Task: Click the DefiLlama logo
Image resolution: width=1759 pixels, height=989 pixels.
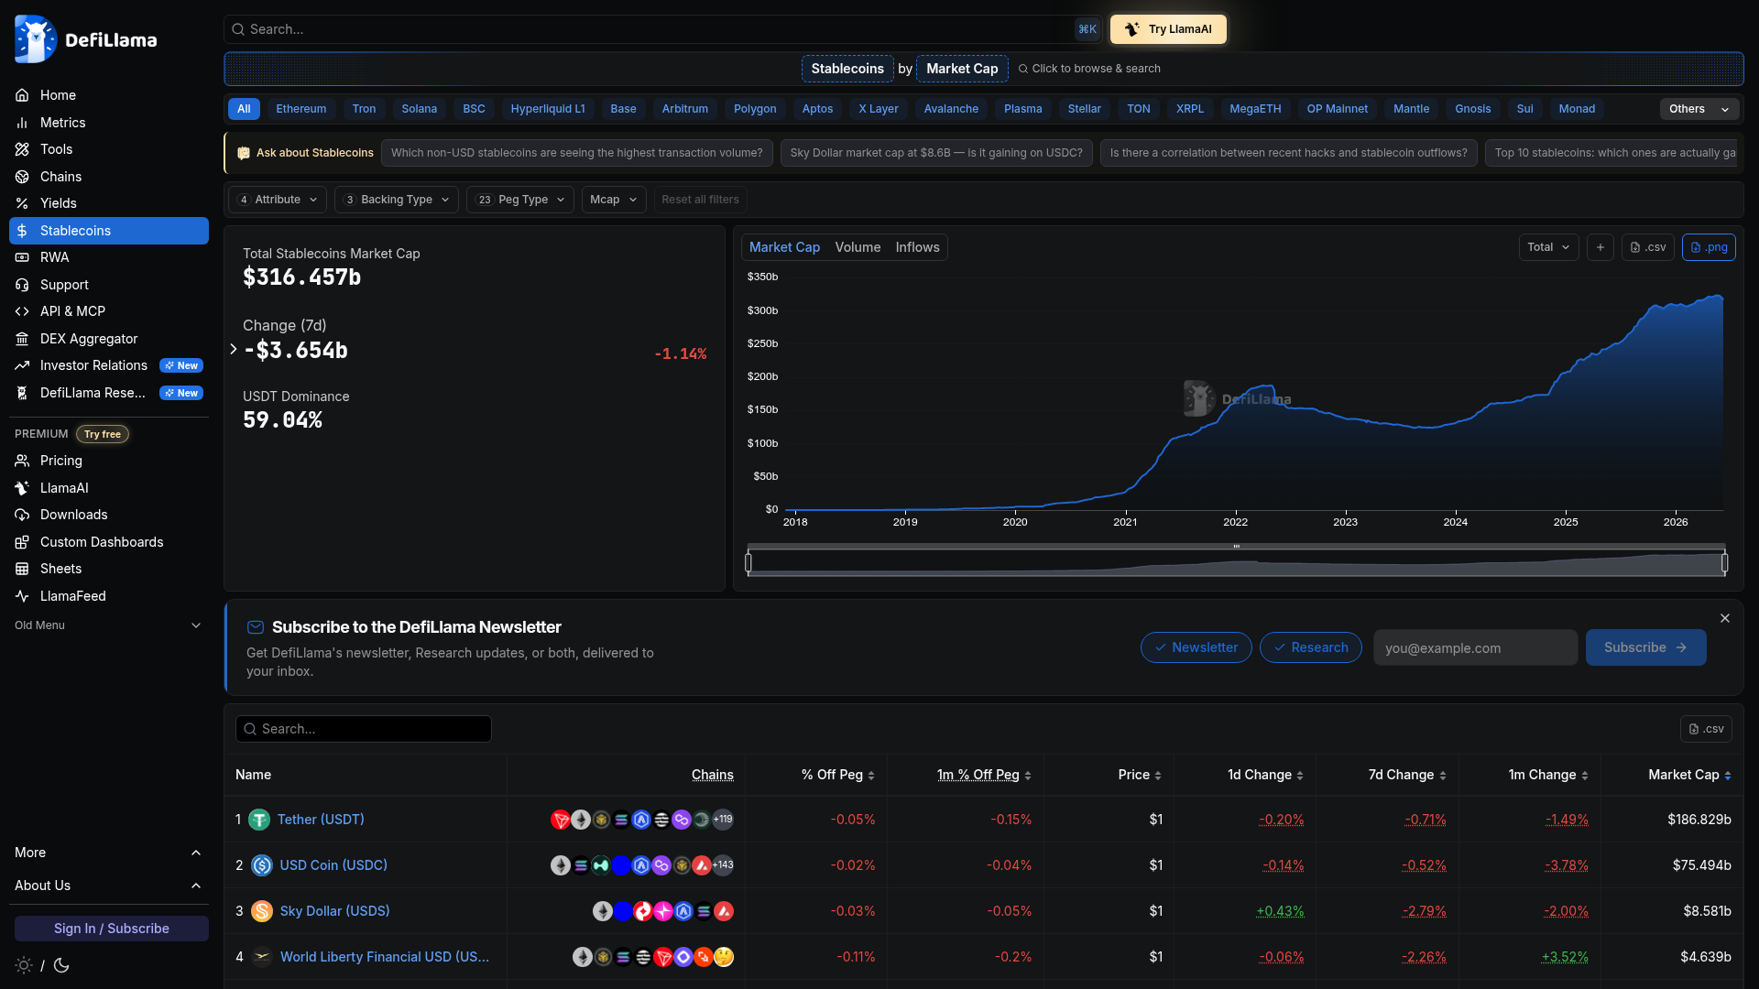Action: 86,39
